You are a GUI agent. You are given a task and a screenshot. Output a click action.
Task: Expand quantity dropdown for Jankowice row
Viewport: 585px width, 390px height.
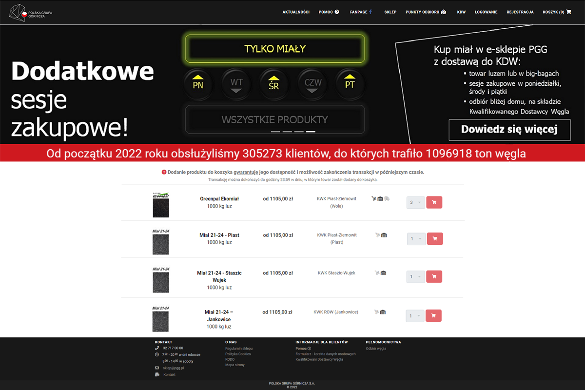[x=415, y=316]
